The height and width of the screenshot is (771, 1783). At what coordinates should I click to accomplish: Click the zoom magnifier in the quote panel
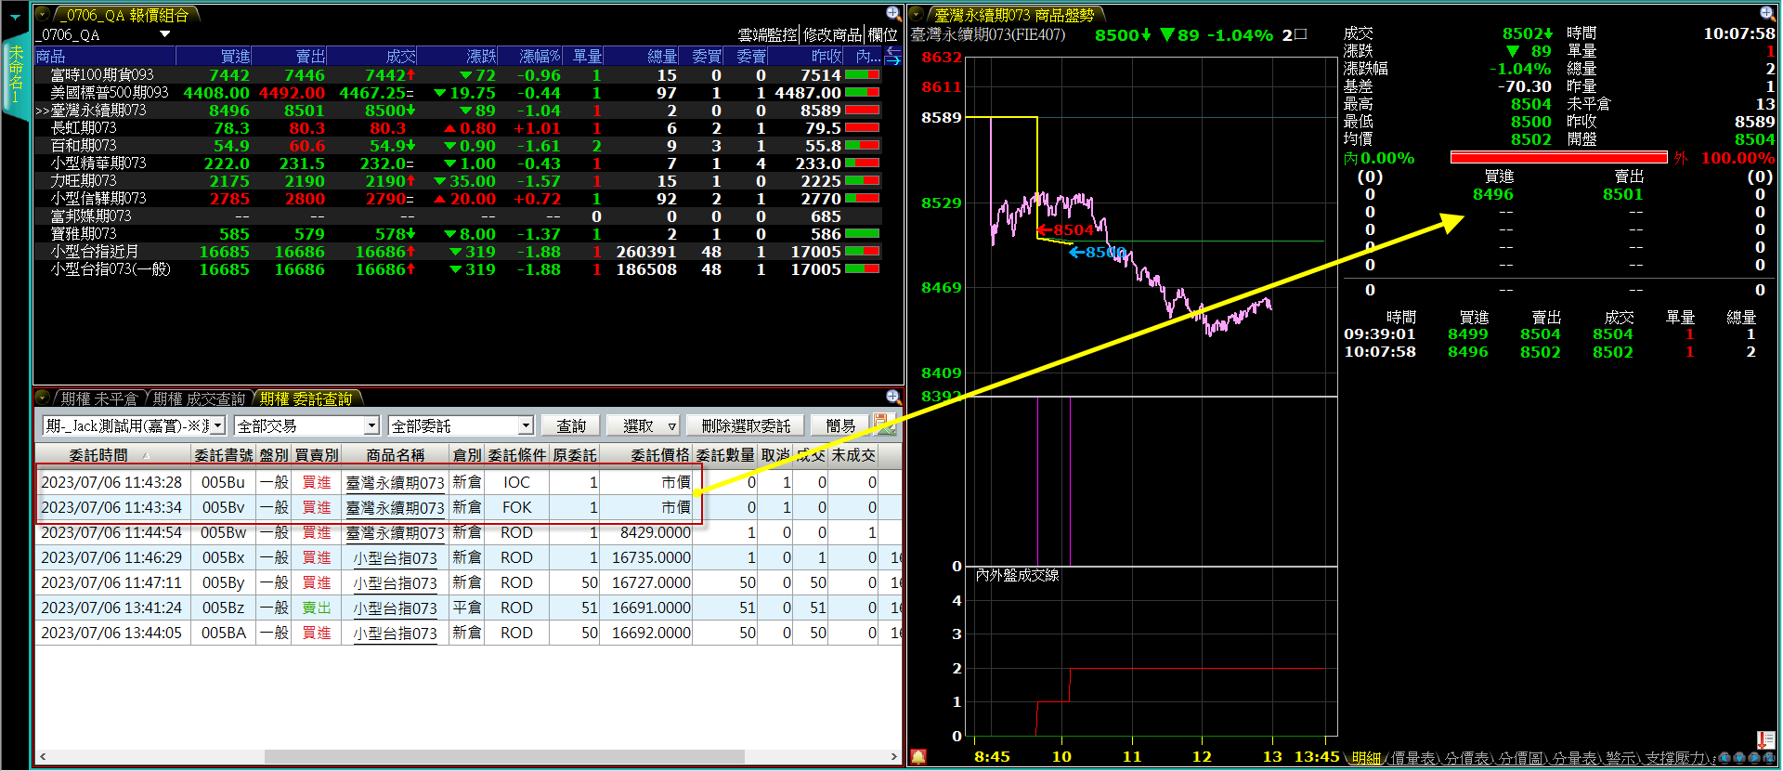tap(892, 13)
